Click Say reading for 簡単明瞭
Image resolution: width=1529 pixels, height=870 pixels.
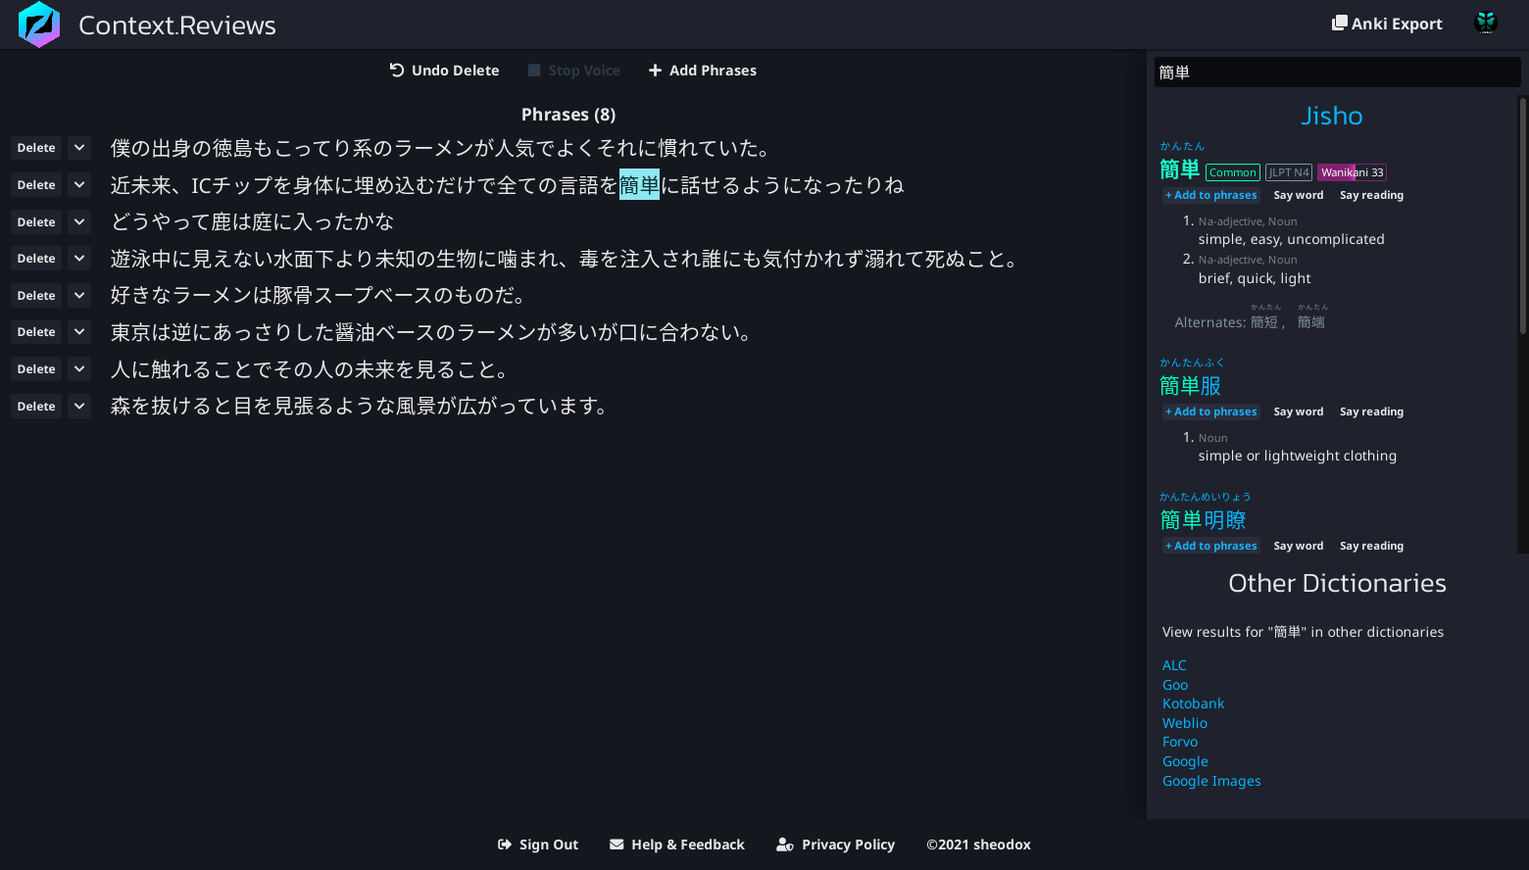[1371, 546]
